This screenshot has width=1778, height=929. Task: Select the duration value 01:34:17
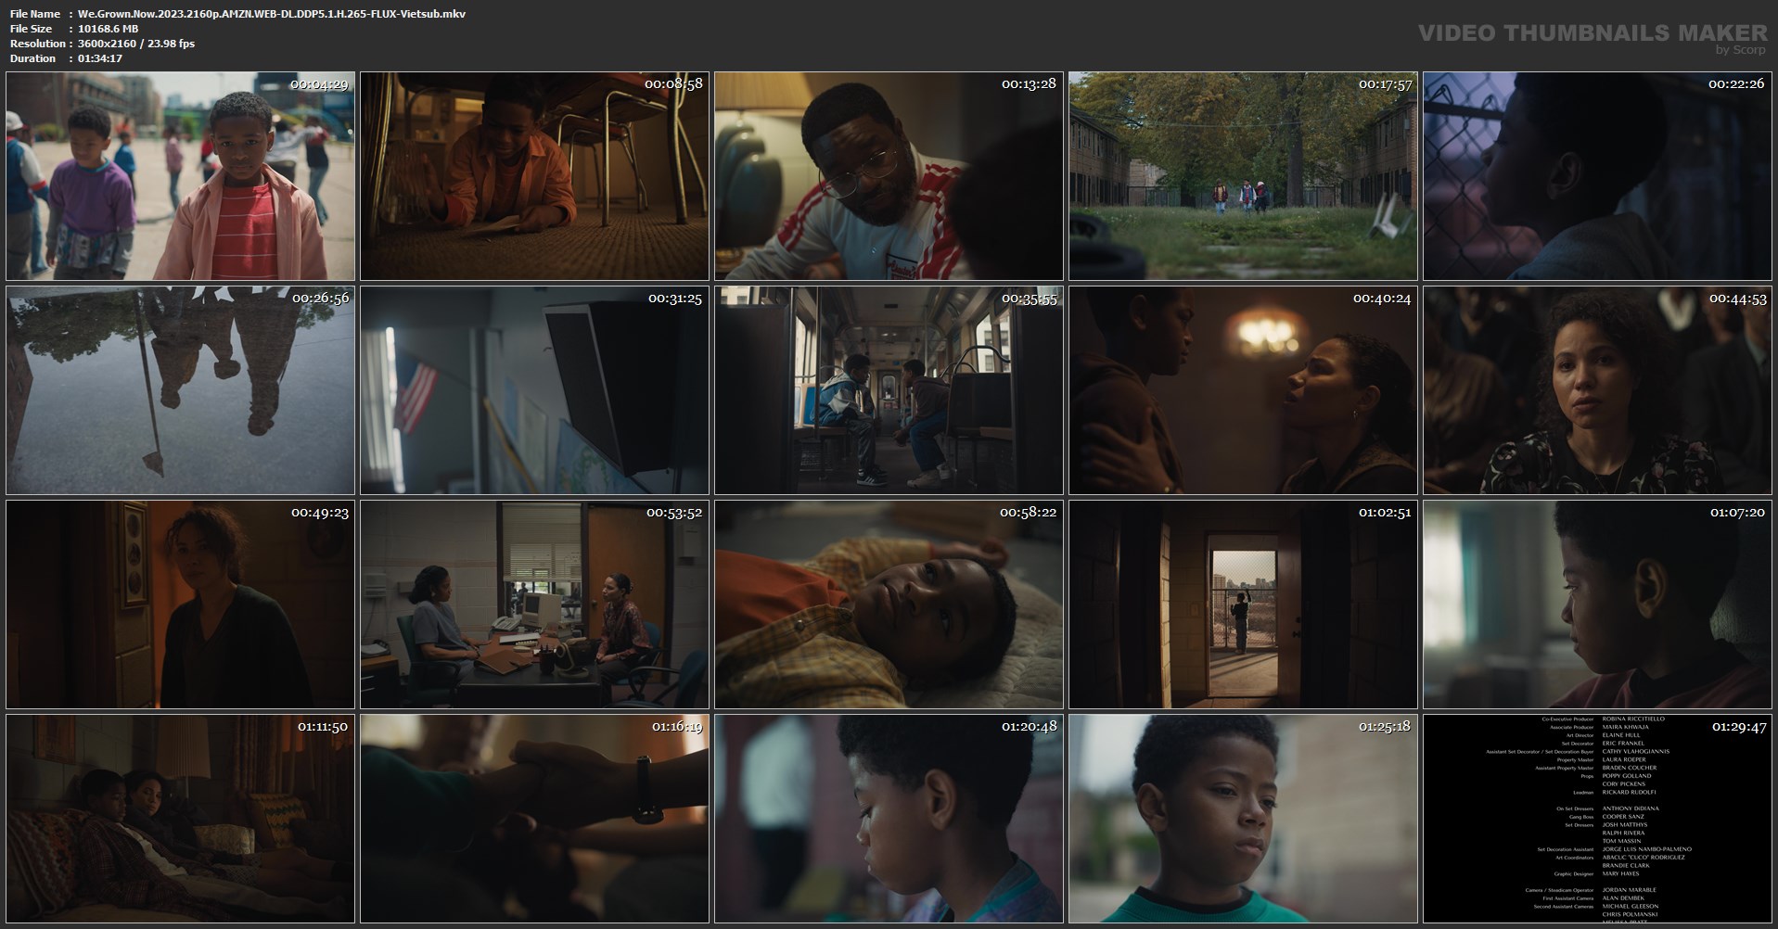(100, 58)
